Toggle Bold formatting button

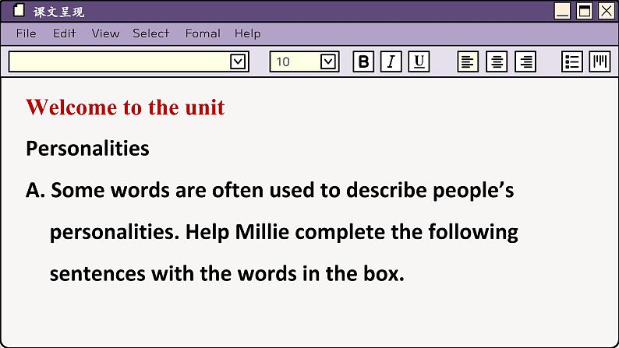tap(363, 62)
